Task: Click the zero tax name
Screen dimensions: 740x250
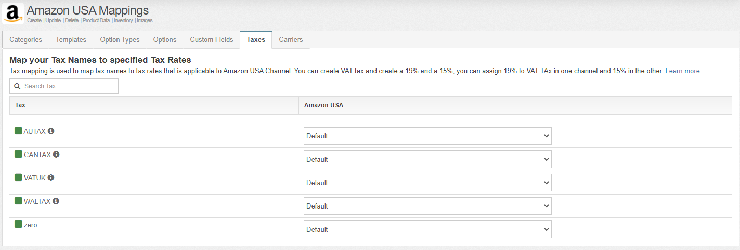Action: 31,225
